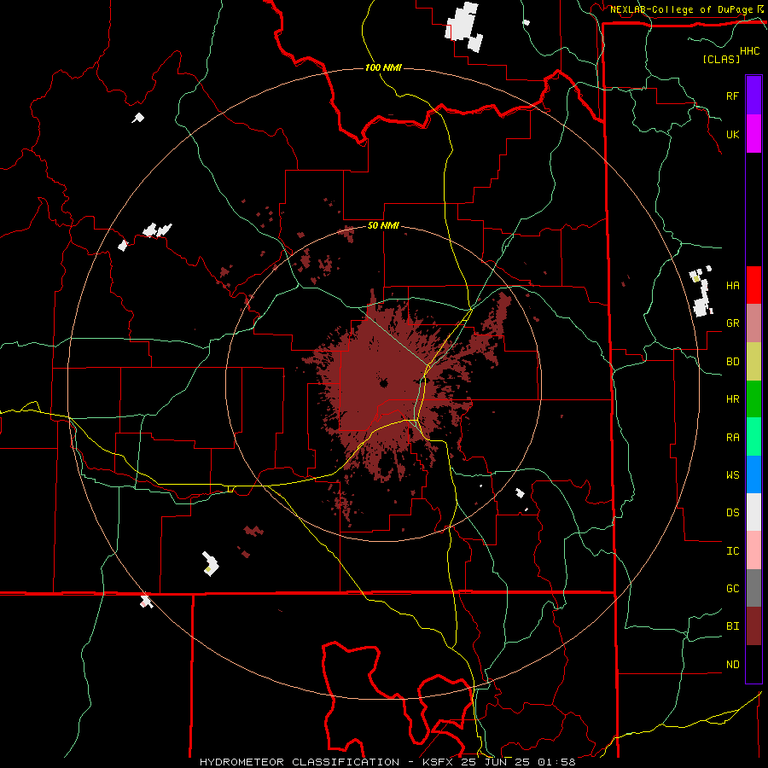The image size is (768, 768).
Task: Click the GC gray legend swatch
Action: 753,588
